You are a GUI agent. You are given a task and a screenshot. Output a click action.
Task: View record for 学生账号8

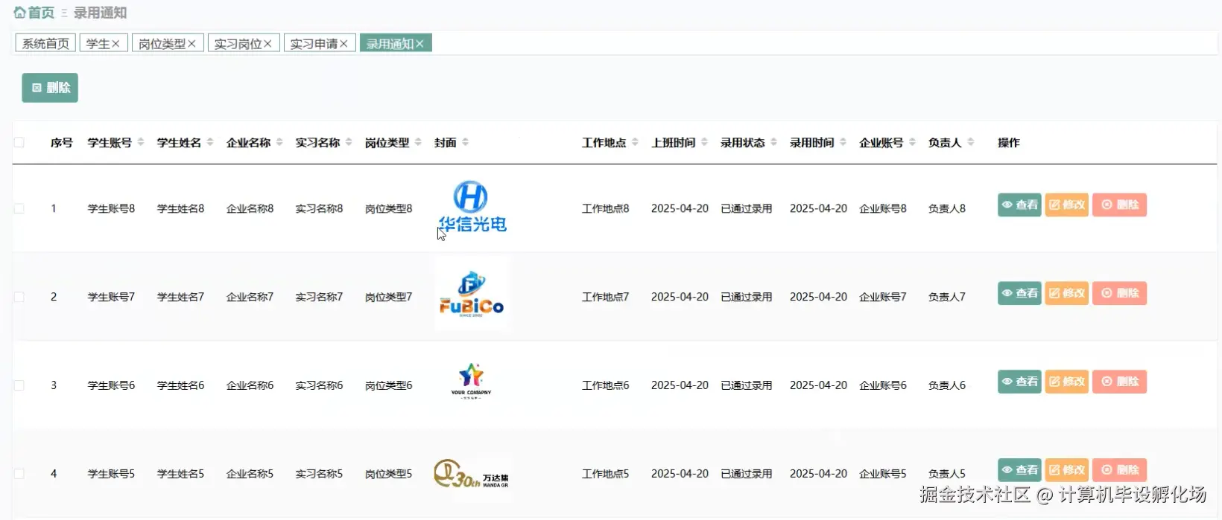point(1019,205)
